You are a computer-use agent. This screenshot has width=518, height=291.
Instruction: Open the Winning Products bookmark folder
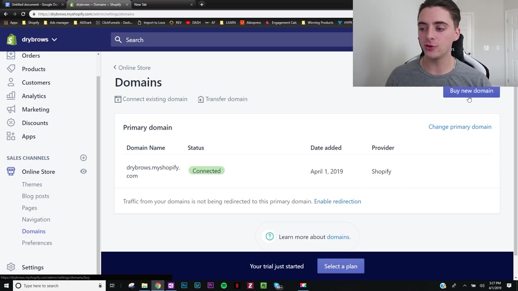coord(318,23)
